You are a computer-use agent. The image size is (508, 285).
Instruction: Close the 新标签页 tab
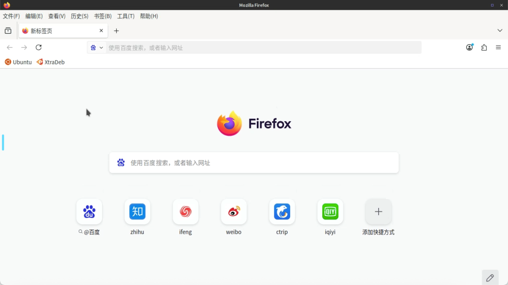coord(101,31)
